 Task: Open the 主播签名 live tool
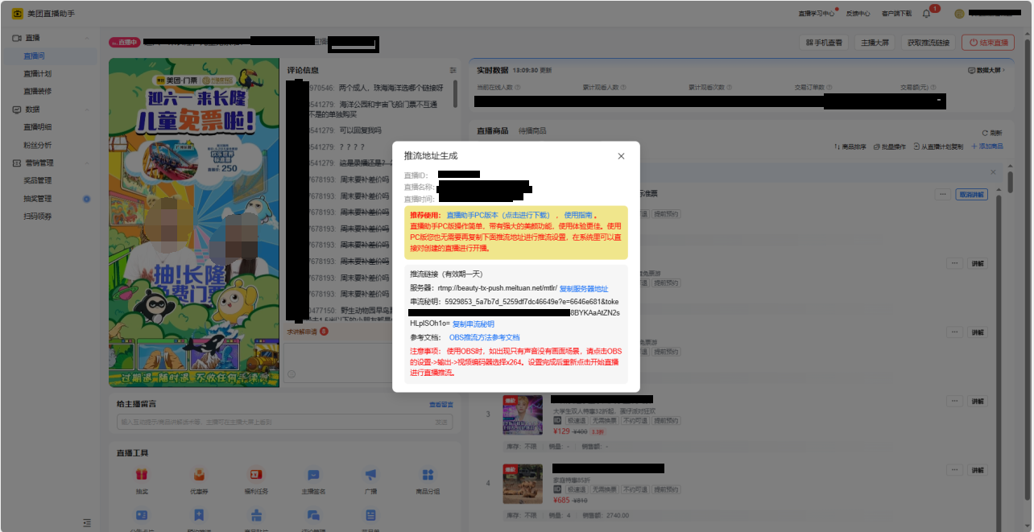point(313,480)
